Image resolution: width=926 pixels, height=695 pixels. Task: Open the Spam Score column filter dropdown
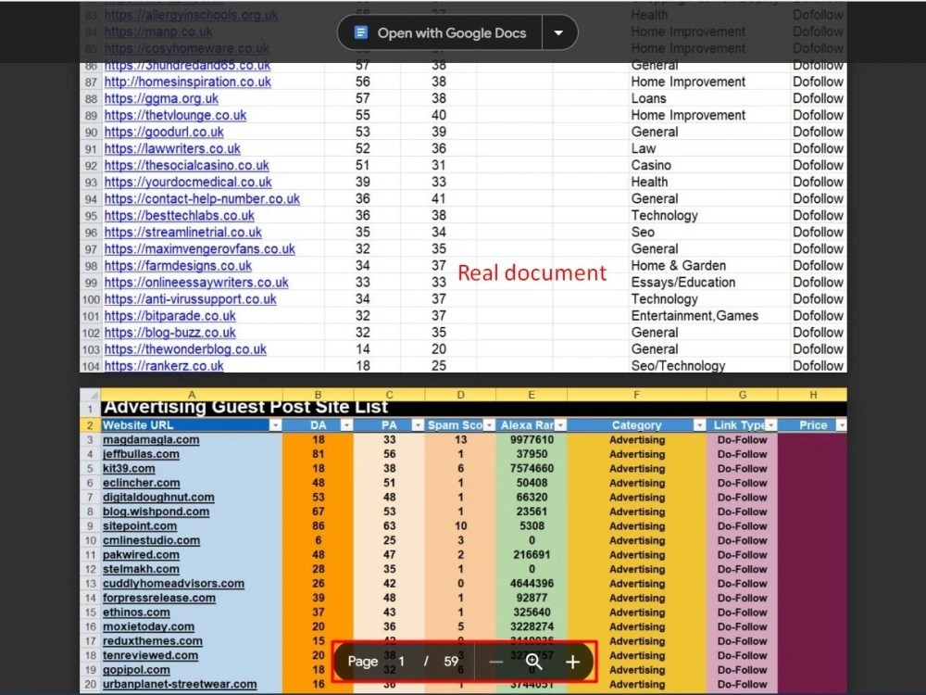[x=489, y=425]
